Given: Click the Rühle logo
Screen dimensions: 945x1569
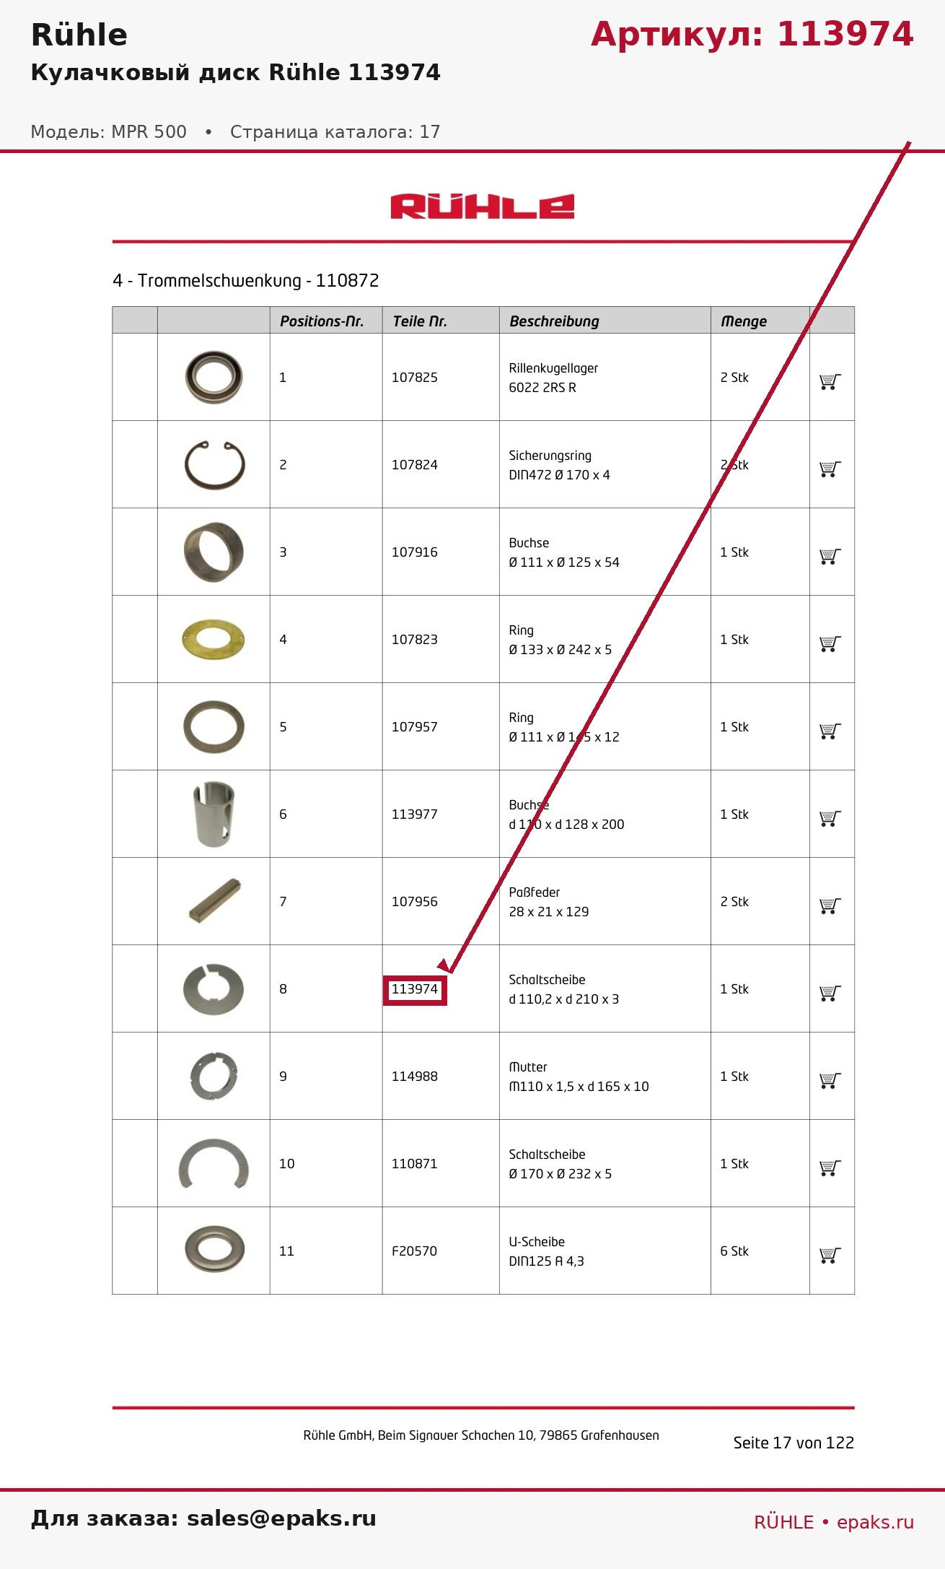Looking at the screenshot, I should point(483,207).
